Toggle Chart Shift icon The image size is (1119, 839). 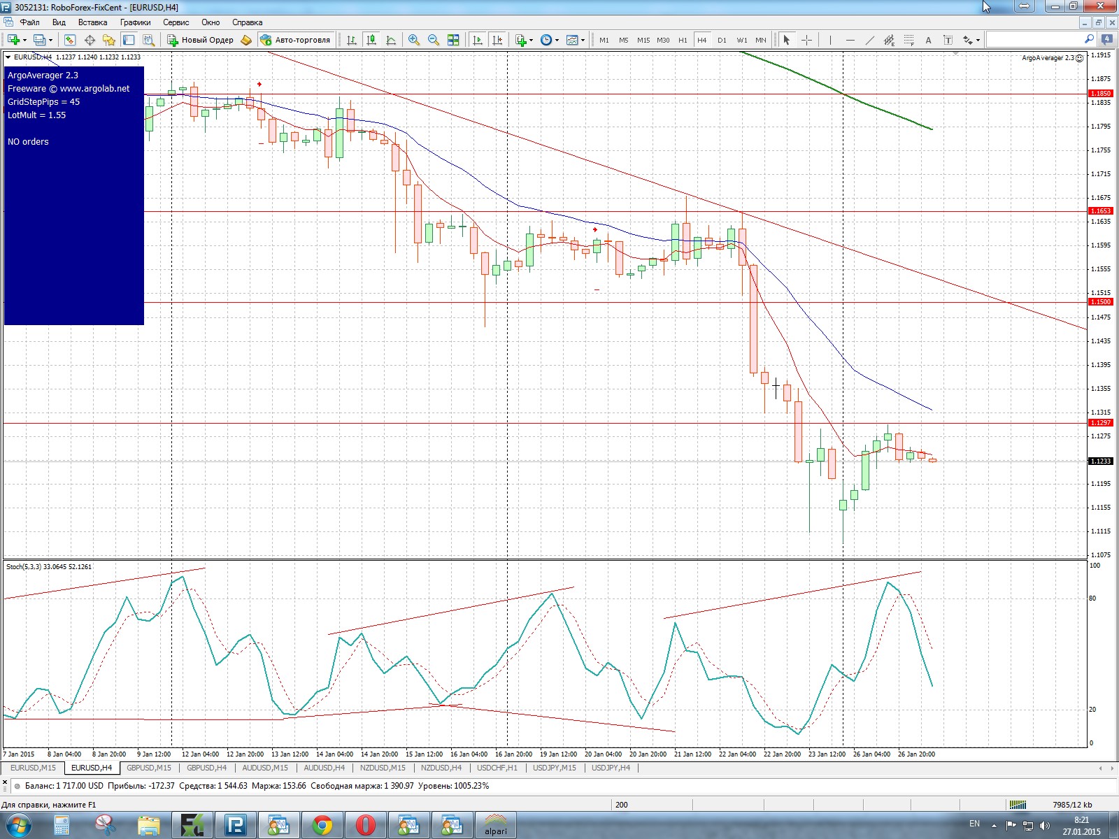497,40
